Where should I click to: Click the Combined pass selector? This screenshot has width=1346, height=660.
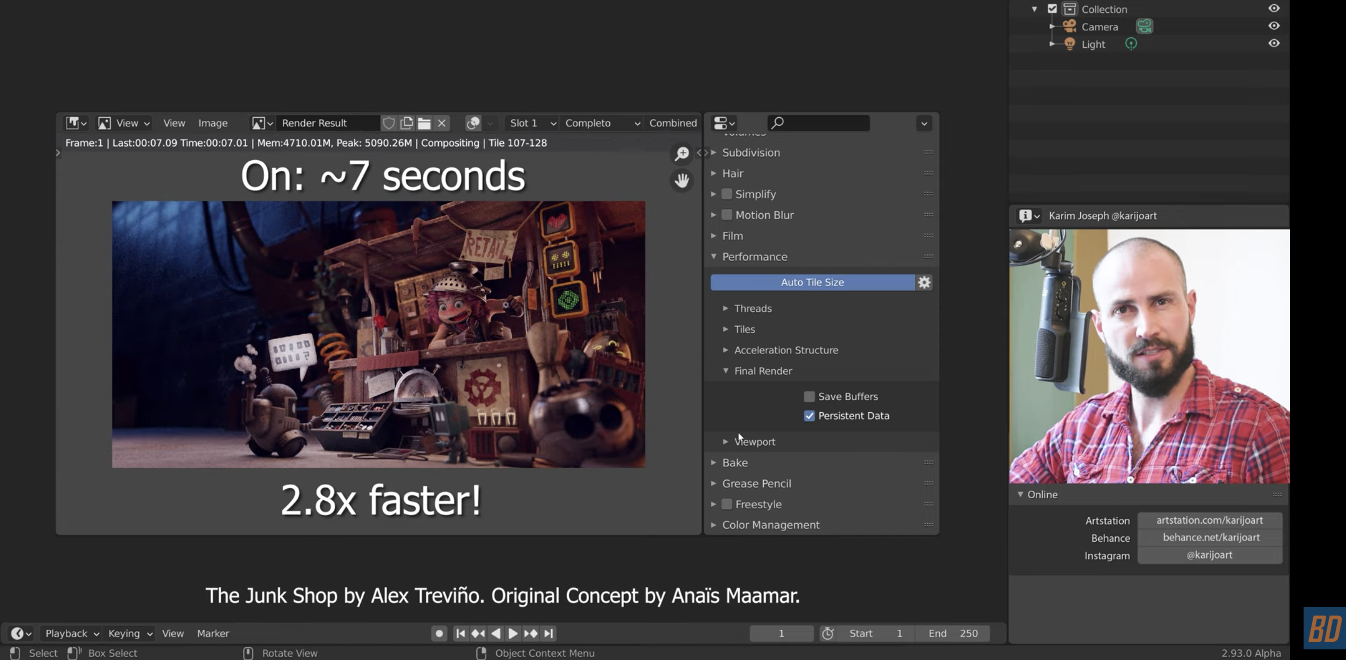tap(673, 123)
